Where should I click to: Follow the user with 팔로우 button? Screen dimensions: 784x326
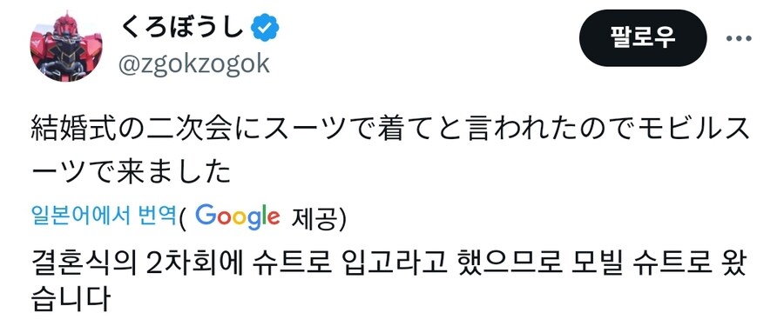(643, 38)
